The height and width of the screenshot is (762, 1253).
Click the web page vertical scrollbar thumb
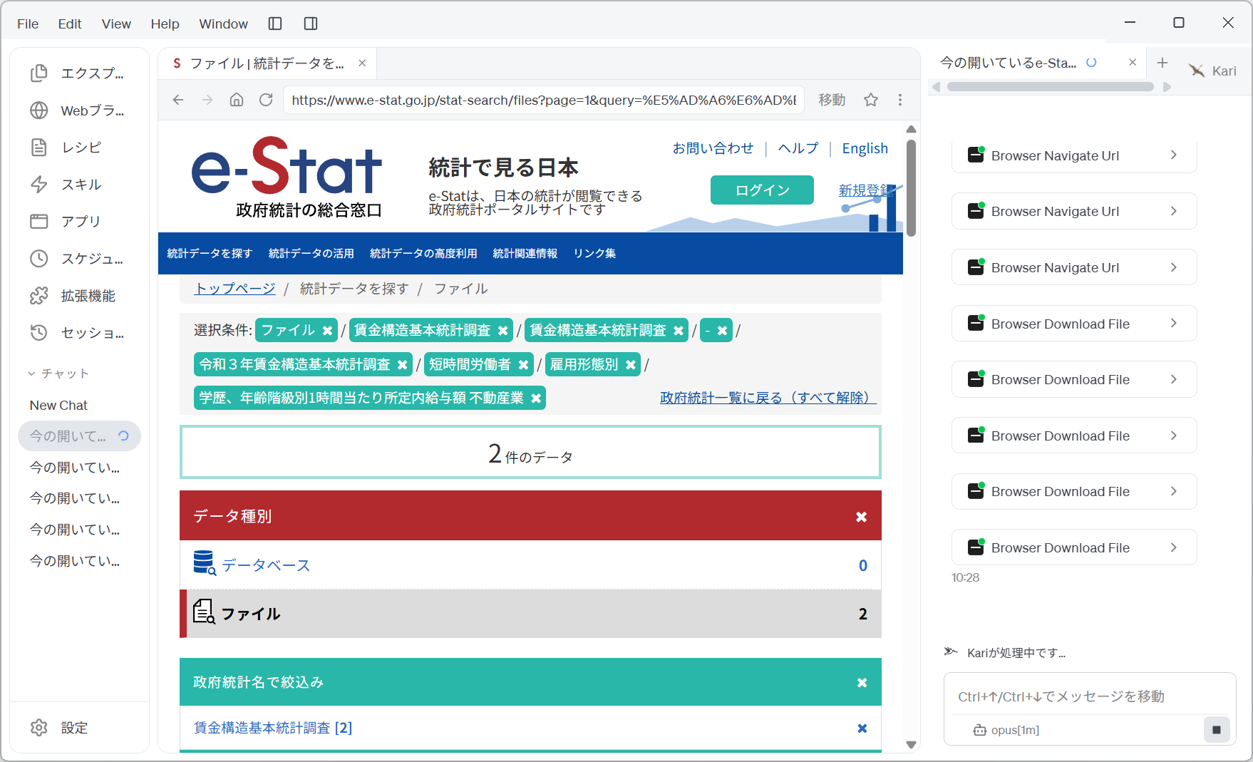(x=911, y=188)
